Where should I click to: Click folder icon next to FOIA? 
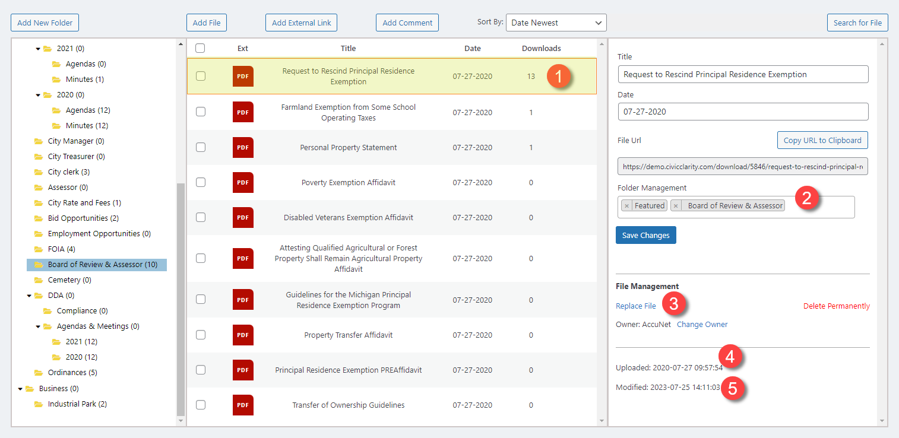coord(39,249)
